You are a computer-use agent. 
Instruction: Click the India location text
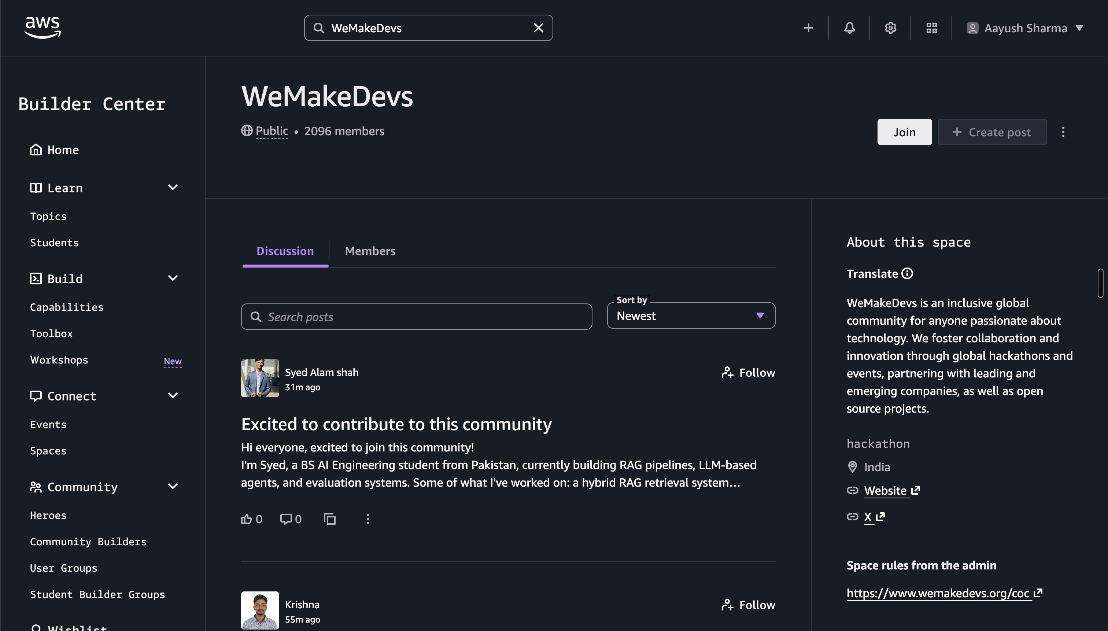point(877,467)
